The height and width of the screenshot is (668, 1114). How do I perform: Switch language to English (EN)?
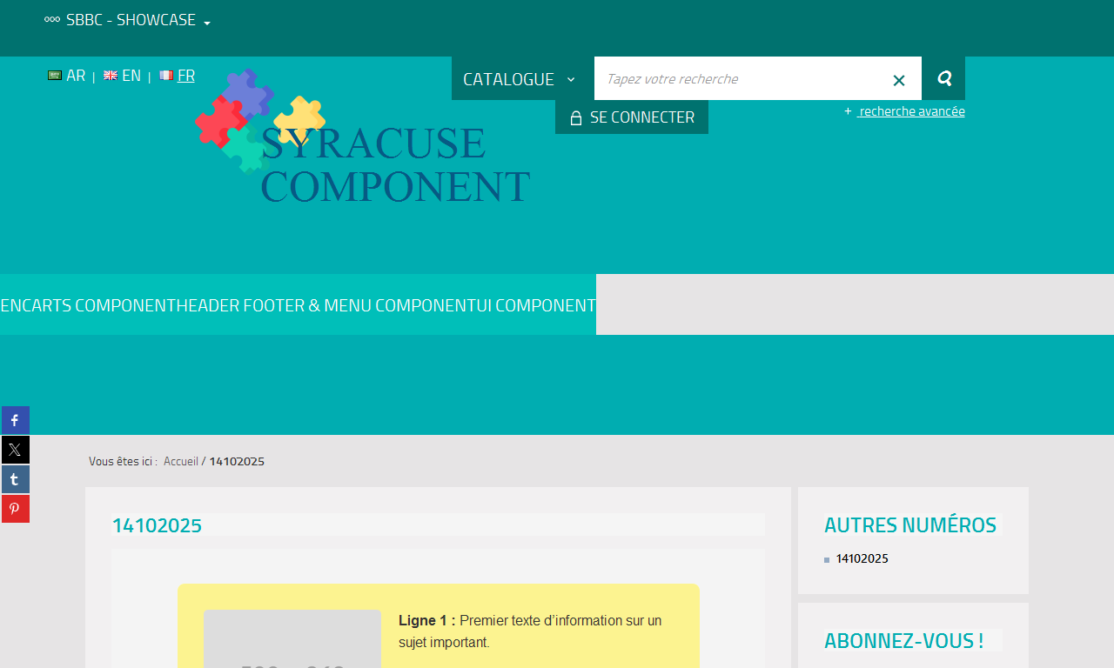(123, 76)
